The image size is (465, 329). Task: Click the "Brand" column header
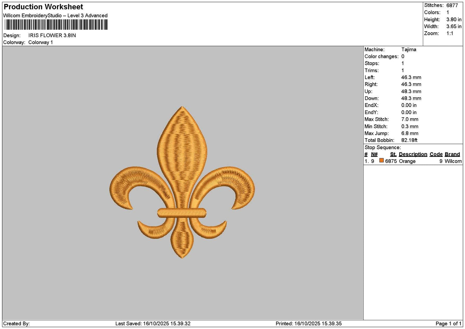(x=452, y=154)
